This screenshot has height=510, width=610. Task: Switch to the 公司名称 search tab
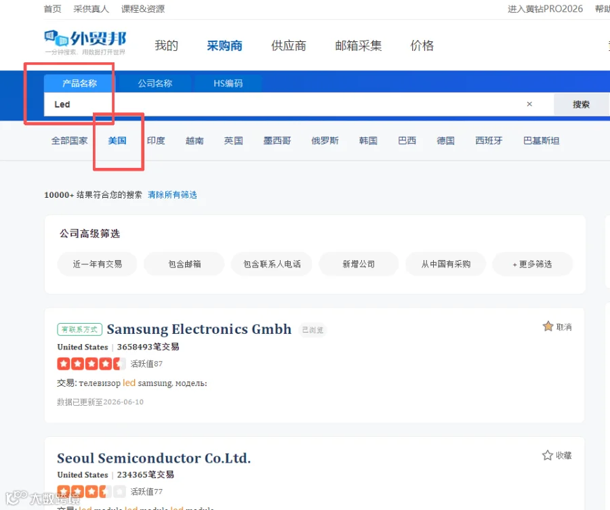point(155,83)
